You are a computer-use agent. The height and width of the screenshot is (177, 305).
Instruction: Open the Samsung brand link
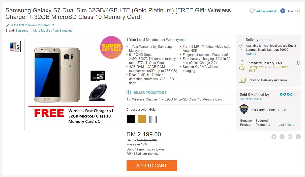click(x=22, y=31)
